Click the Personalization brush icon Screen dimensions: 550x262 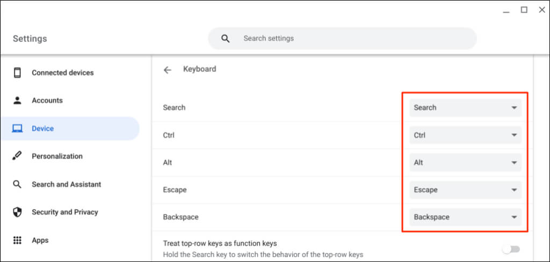17,156
